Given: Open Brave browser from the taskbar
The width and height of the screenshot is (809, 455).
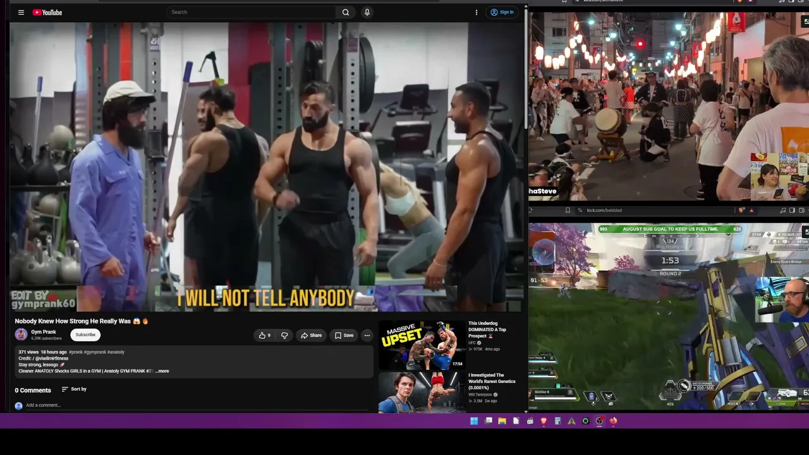Looking at the screenshot, I should (544, 421).
